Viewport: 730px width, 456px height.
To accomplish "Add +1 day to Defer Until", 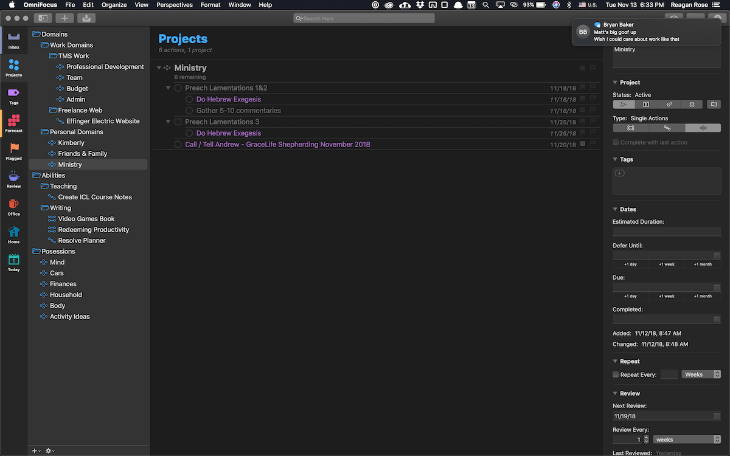I will click(631, 264).
